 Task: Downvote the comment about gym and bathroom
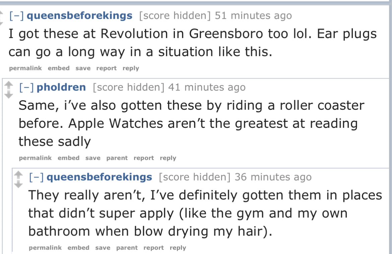(x=19, y=184)
